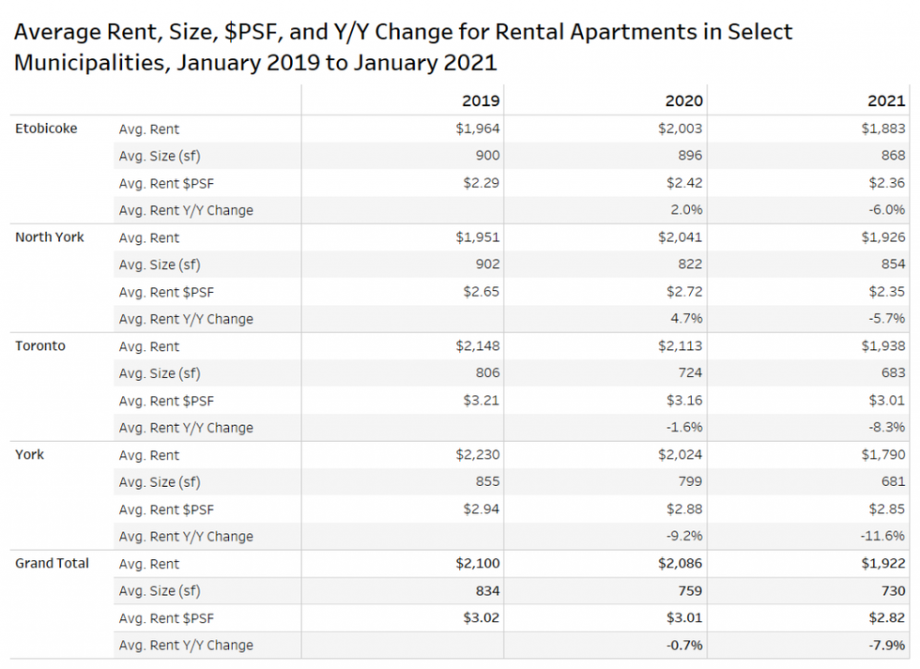Select the Toronto municipality row label
Viewport: 920px width, 669px height.
pyautogui.click(x=40, y=346)
